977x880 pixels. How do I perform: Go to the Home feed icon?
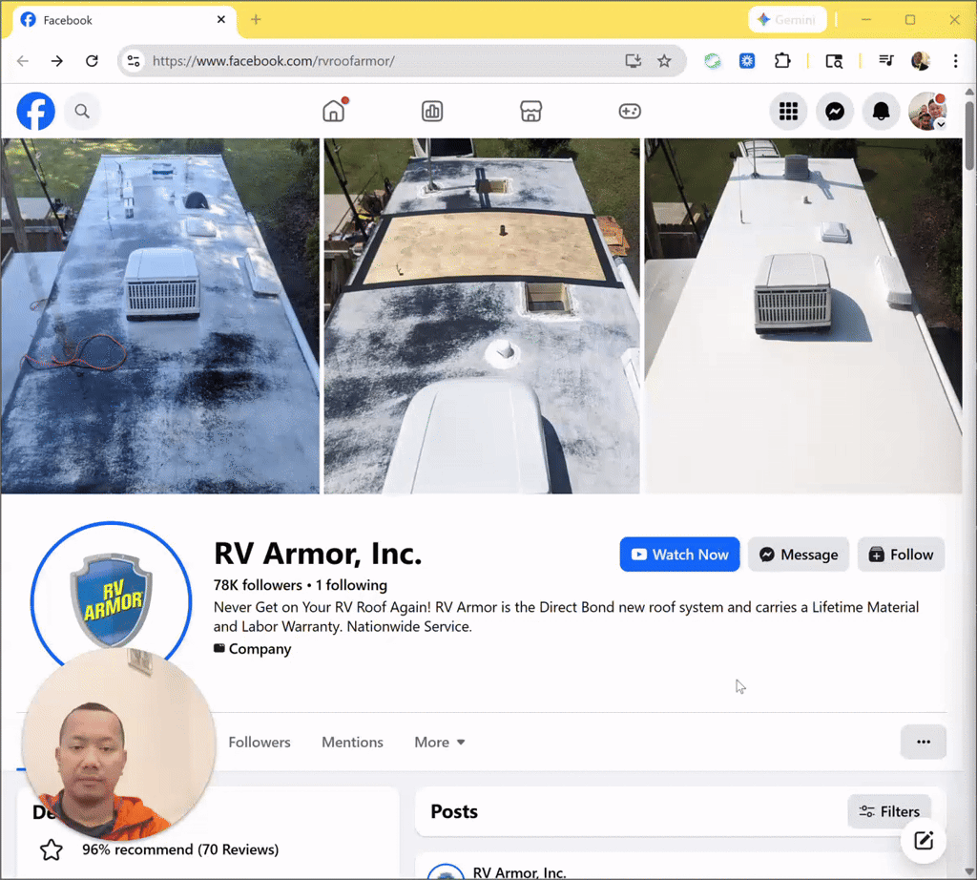pyautogui.click(x=334, y=111)
